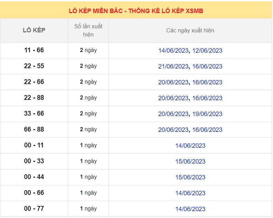273x218 pixels.
Task: Click the LÔ KÉP column header
Action: [x=34, y=30]
